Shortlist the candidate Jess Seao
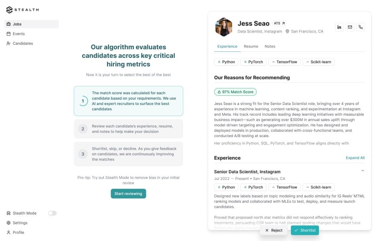This screenshot has width=385, height=241. coord(305,230)
